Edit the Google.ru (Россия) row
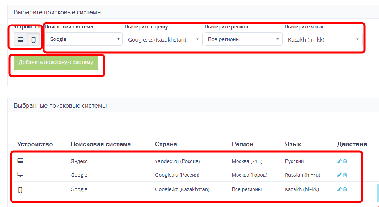Viewport: 379px width, 207px height. (339, 175)
